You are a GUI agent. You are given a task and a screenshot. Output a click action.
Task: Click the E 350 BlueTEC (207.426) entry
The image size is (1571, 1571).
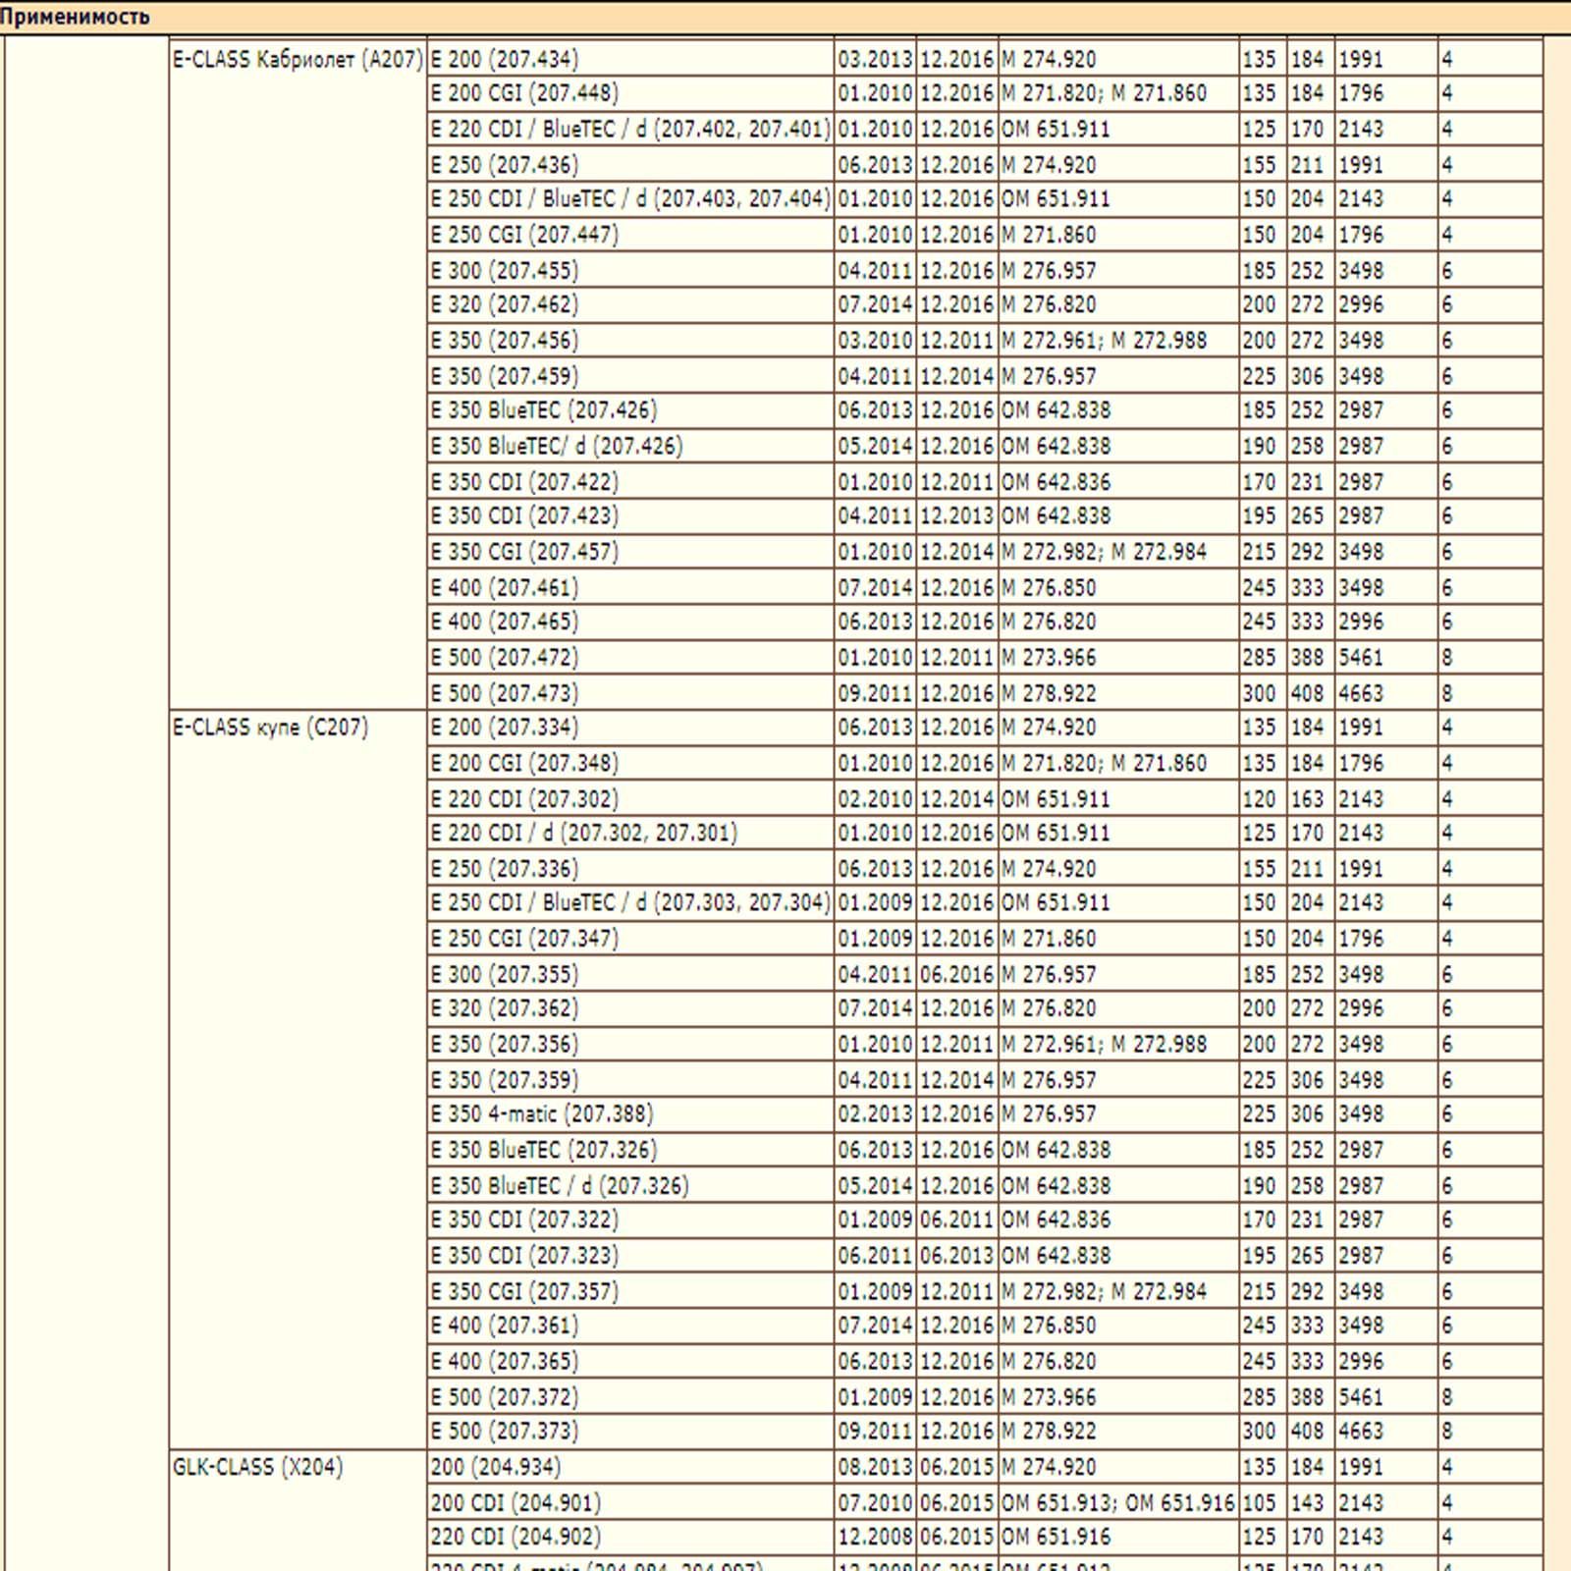(544, 409)
